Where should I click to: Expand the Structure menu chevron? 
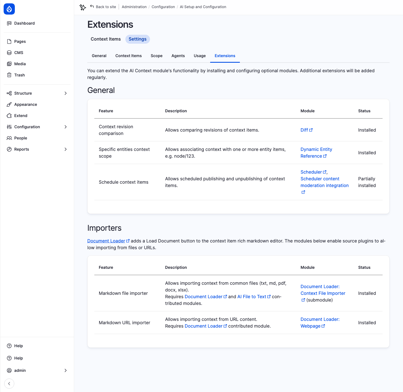[x=65, y=93]
